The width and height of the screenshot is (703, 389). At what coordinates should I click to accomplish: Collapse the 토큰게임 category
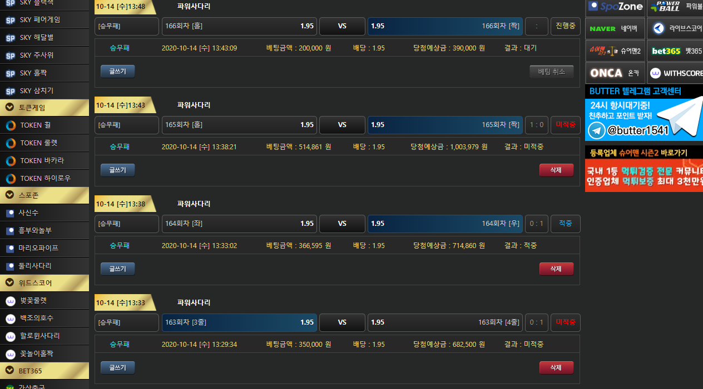[44, 108]
